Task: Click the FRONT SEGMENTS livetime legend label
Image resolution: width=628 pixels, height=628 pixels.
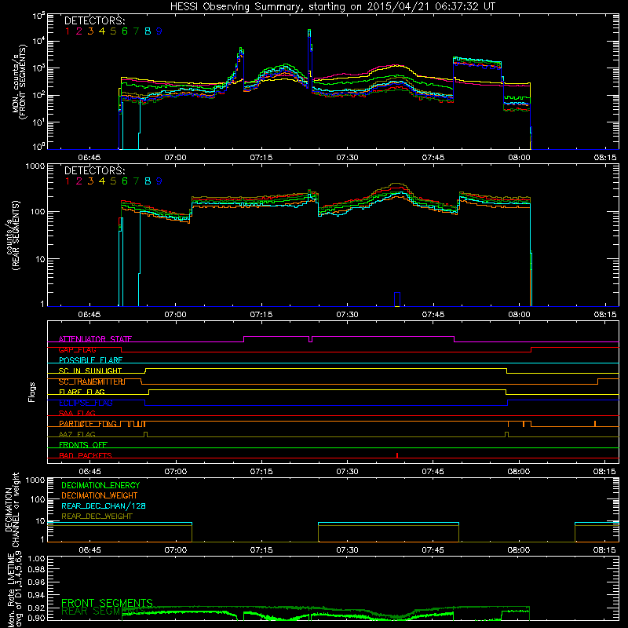Action: point(107,603)
